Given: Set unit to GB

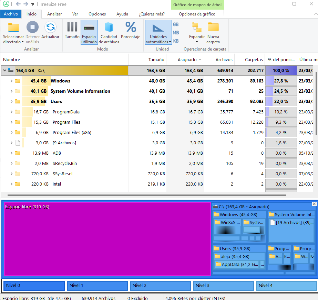Looking at the screenshot, I should [x=176, y=24].
